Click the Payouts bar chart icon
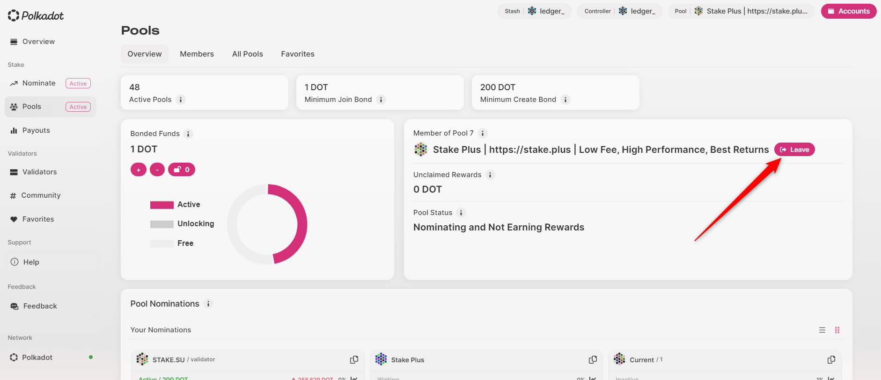 pyautogui.click(x=14, y=130)
